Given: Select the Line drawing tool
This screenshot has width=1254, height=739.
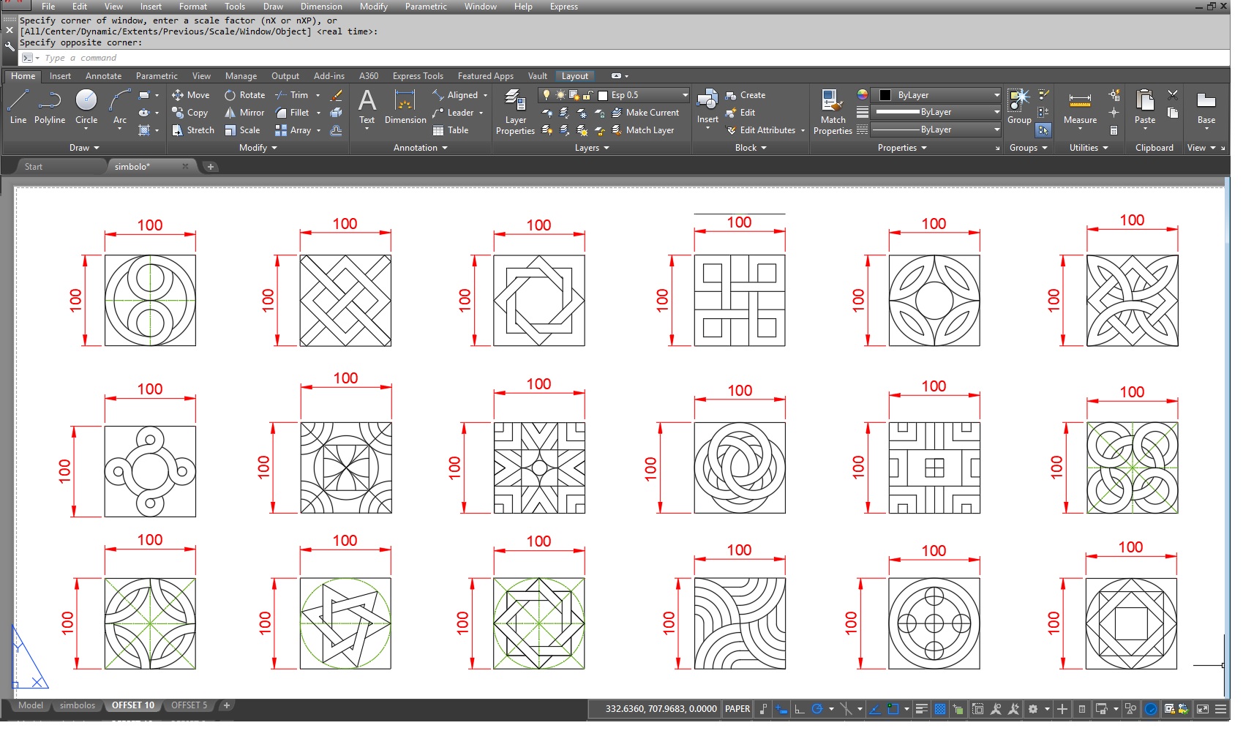Looking at the screenshot, I should pyautogui.click(x=18, y=106).
